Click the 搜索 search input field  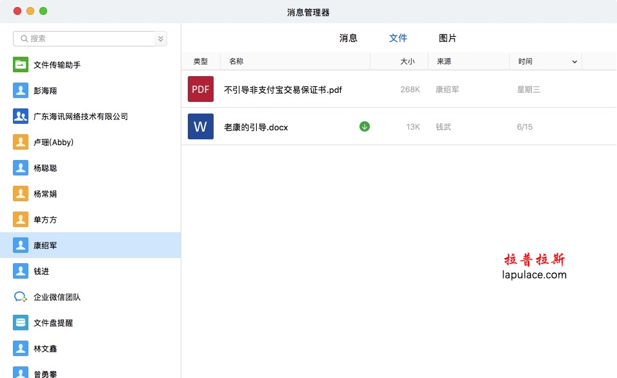(90, 39)
